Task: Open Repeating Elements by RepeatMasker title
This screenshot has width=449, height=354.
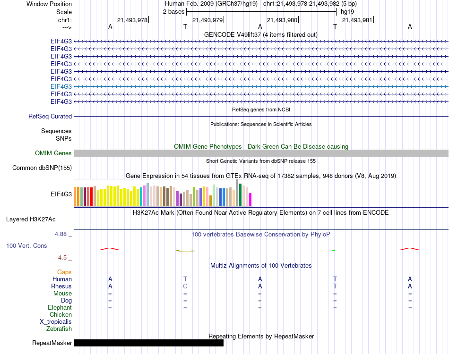Action: 261,336
